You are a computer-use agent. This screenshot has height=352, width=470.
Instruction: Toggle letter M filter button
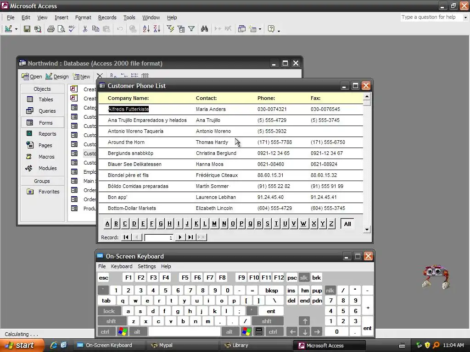coord(214,224)
